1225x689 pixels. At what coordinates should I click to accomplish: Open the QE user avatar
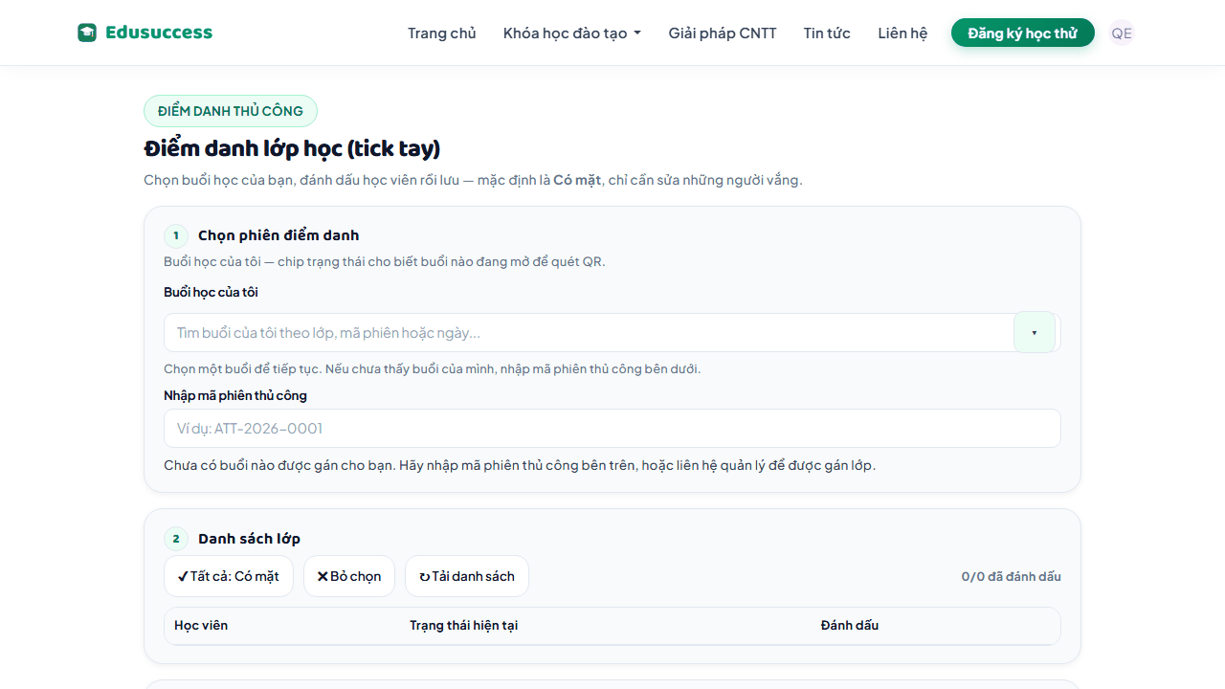click(1122, 33)
